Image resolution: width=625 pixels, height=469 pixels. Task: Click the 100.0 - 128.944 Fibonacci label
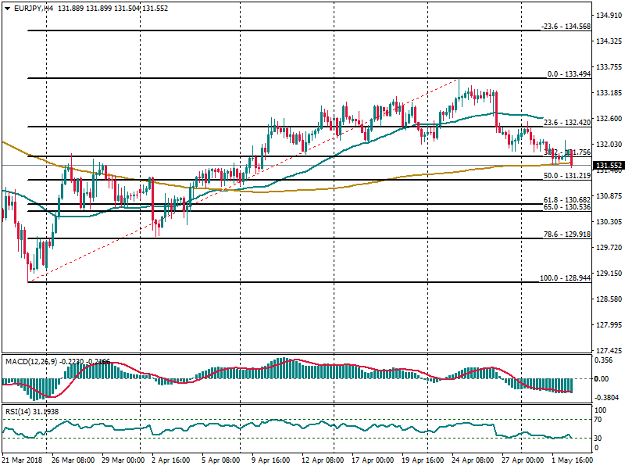pos(565,278)
